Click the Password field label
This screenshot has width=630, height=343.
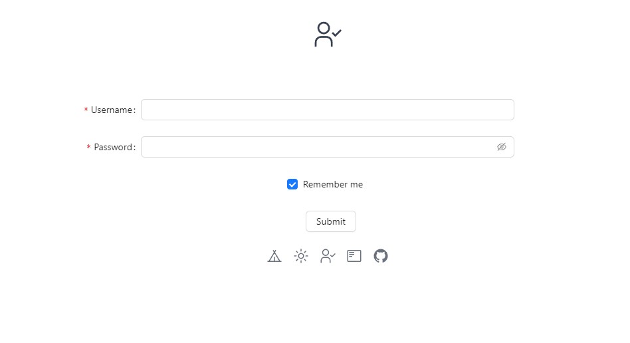click(x=113, y=147)
